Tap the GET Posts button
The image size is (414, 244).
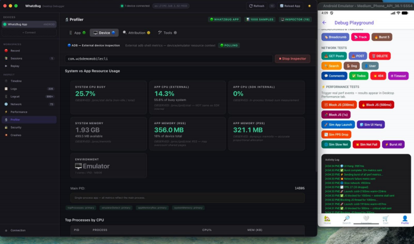point(334,56)
